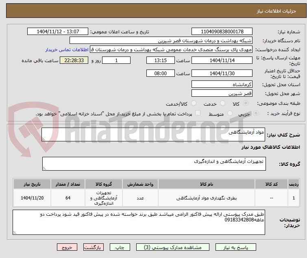Open اطلاعات تماس خریدار link
The width and height of the screenshot is (307, 258).
click(x=67, y=50)
